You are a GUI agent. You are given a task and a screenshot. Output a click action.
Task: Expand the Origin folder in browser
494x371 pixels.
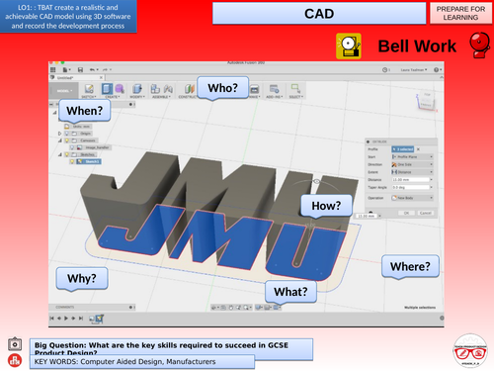59,134
